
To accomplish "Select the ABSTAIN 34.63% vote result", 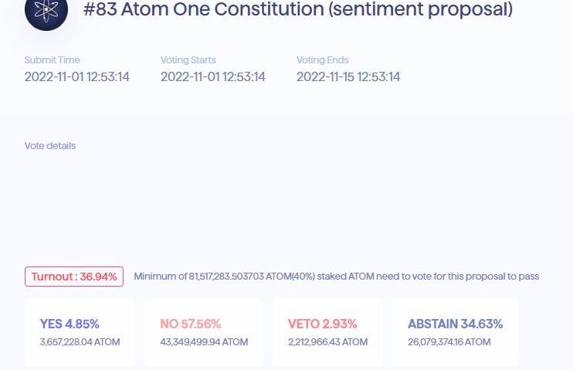I will (455, 324).
